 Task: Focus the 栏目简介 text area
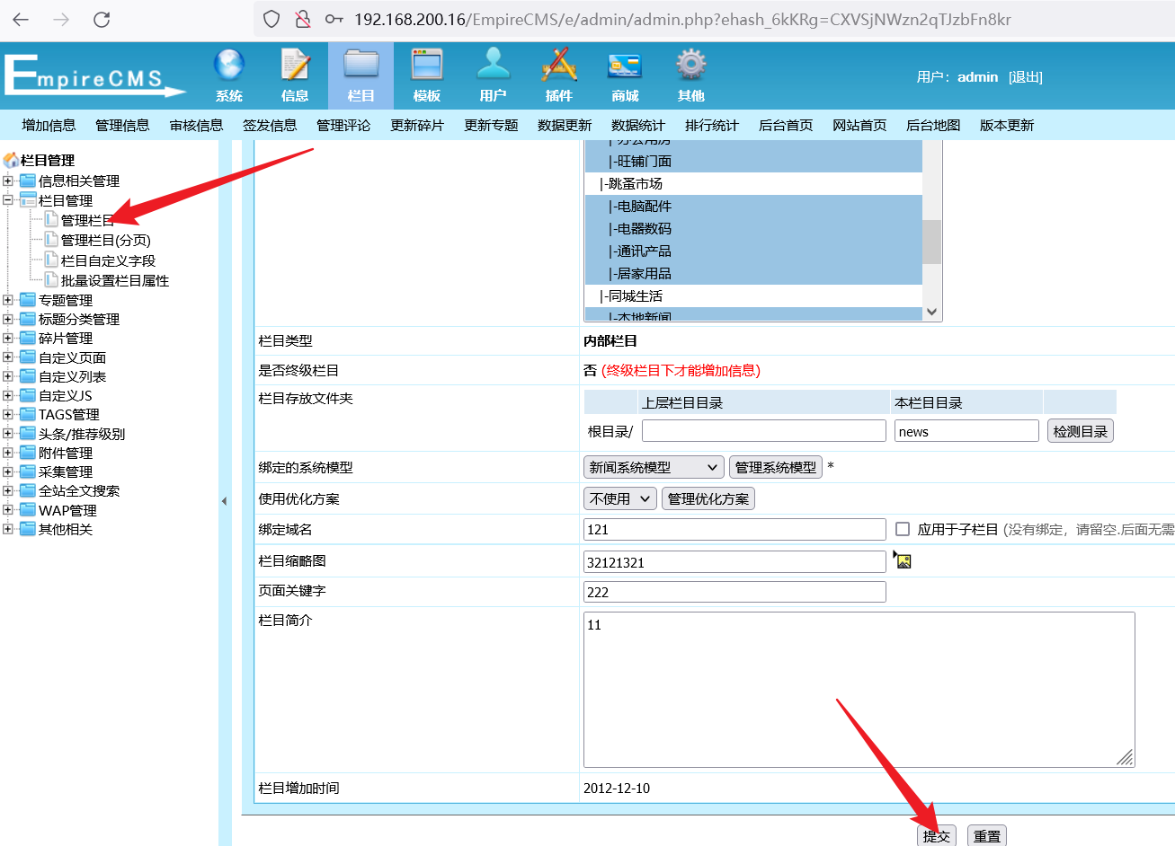(x=859, y=690)
